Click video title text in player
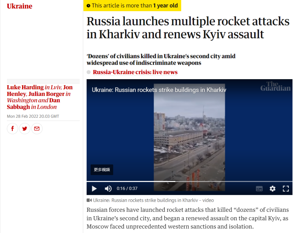This screenshot has height=233, width=301. (x=159, y=90)
